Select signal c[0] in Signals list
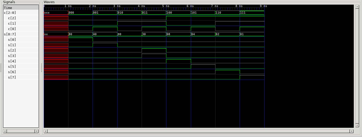Image resolution: width=362 pixels, height=137 pixels. (21, 29)
